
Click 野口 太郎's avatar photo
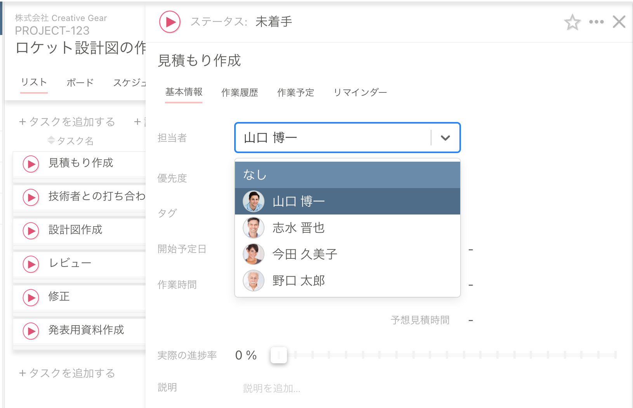coord(254,281)
